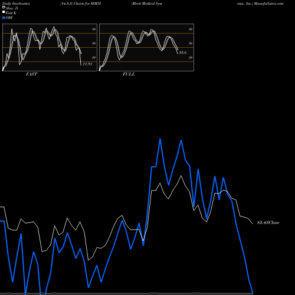Click the Fast K legend label
Viewport: 295px width, 295px height.
point(11,13)
